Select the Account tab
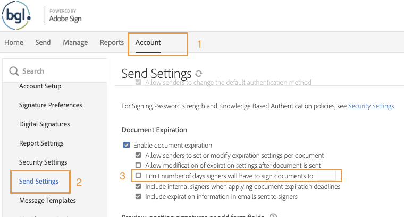 click(148, 43)
